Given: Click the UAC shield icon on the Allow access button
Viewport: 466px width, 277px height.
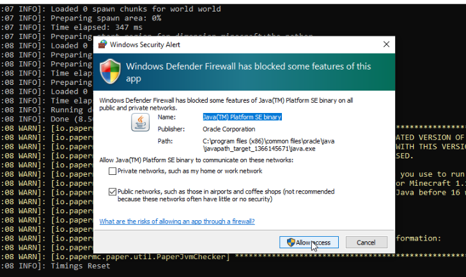Looking at the screenshot, I should pyautogui.click(x=291, y=243).
